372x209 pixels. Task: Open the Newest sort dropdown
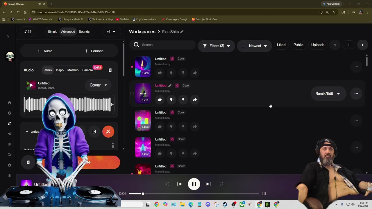pyautogui.click(x=255, y=46)
